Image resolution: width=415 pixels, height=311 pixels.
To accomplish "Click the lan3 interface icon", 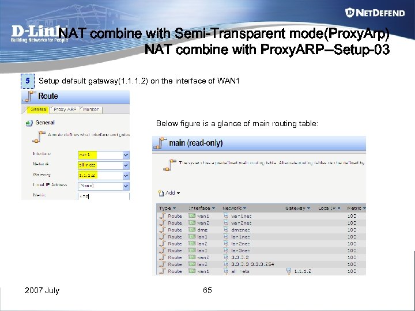I will [x=192, y=250].
